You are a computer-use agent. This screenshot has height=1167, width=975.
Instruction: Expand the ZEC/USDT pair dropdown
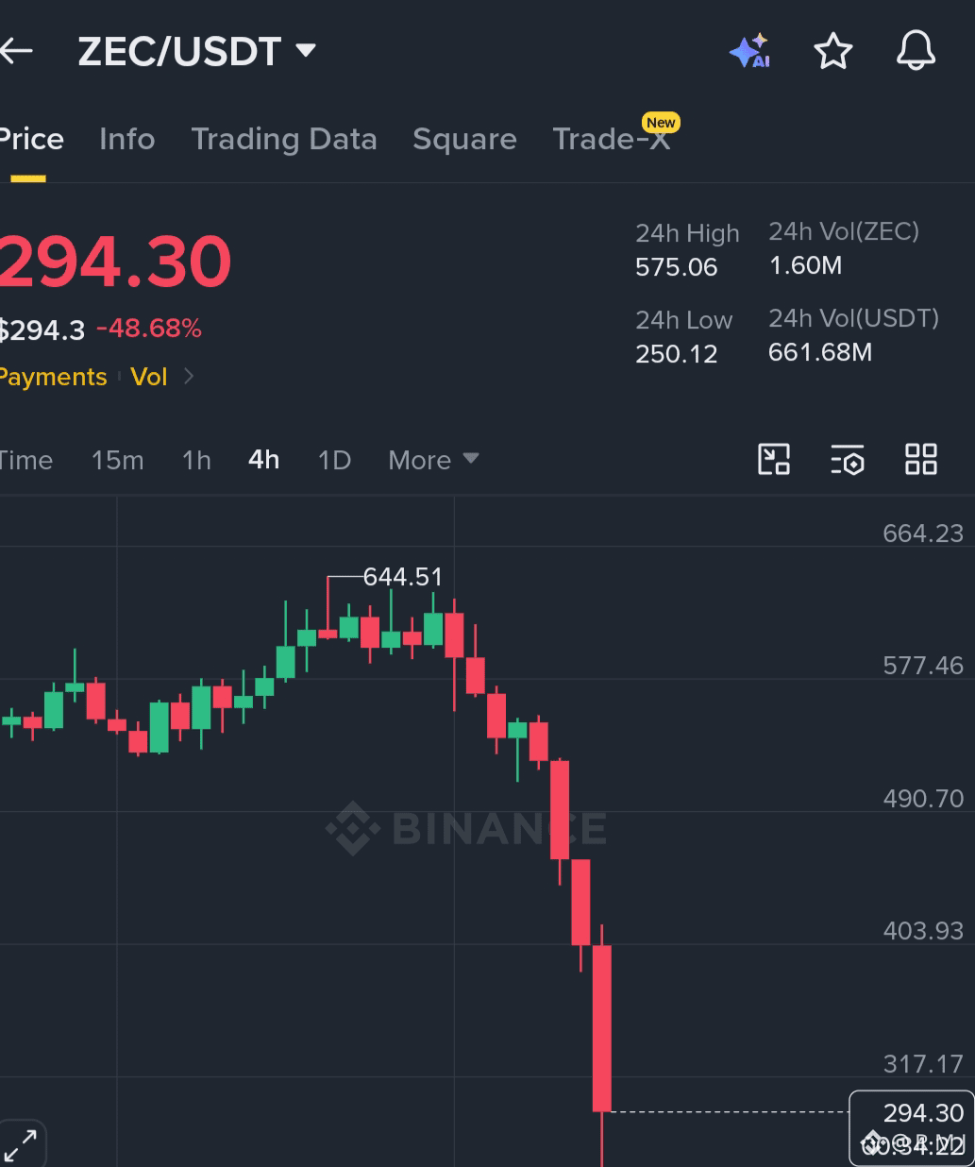[x=306, y=50]
